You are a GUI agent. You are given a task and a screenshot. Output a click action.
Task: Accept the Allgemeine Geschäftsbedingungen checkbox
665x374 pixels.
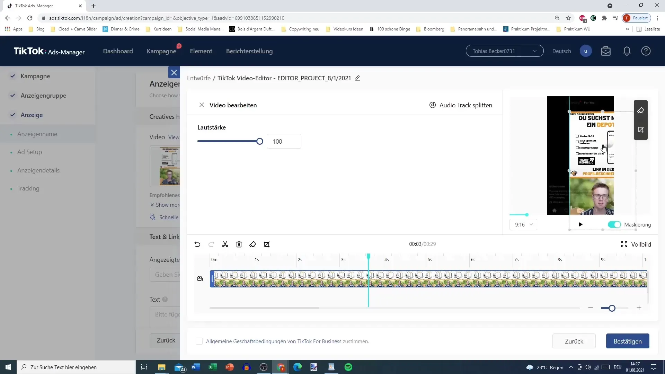click(x=199, y=341)
